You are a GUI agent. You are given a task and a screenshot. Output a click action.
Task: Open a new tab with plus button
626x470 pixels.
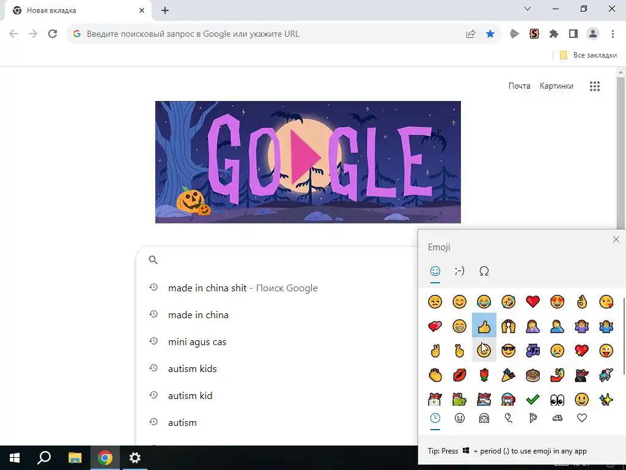[x=165, y=11]
